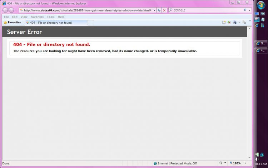The image size is (268, 168).
Task: Click scrollbar up arrow
Action: (x=249, y=29)
